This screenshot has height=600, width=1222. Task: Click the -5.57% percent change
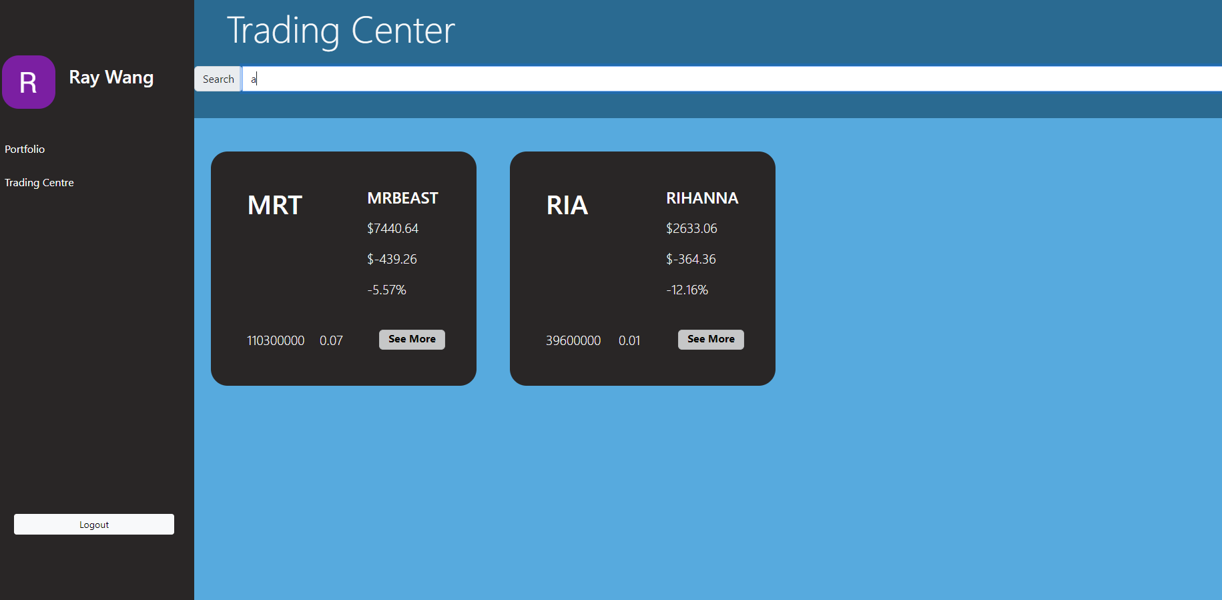click(x=386, y=290)
